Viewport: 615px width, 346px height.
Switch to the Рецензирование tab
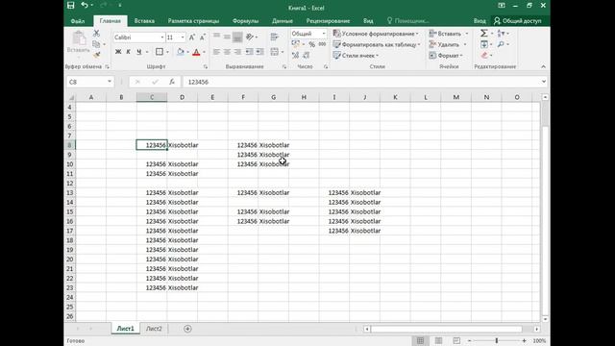coord(328,21)
